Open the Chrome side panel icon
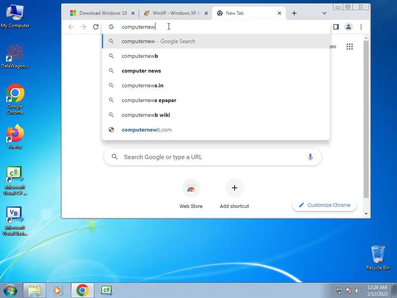 pos(336,27)
